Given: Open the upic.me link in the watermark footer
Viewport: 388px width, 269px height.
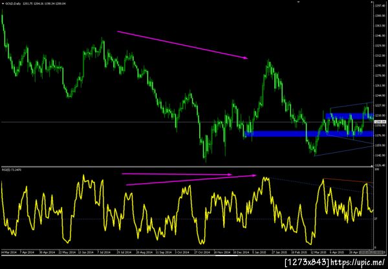Looking at the screenshot, I should pyautogui.click(x=358, y=262).
